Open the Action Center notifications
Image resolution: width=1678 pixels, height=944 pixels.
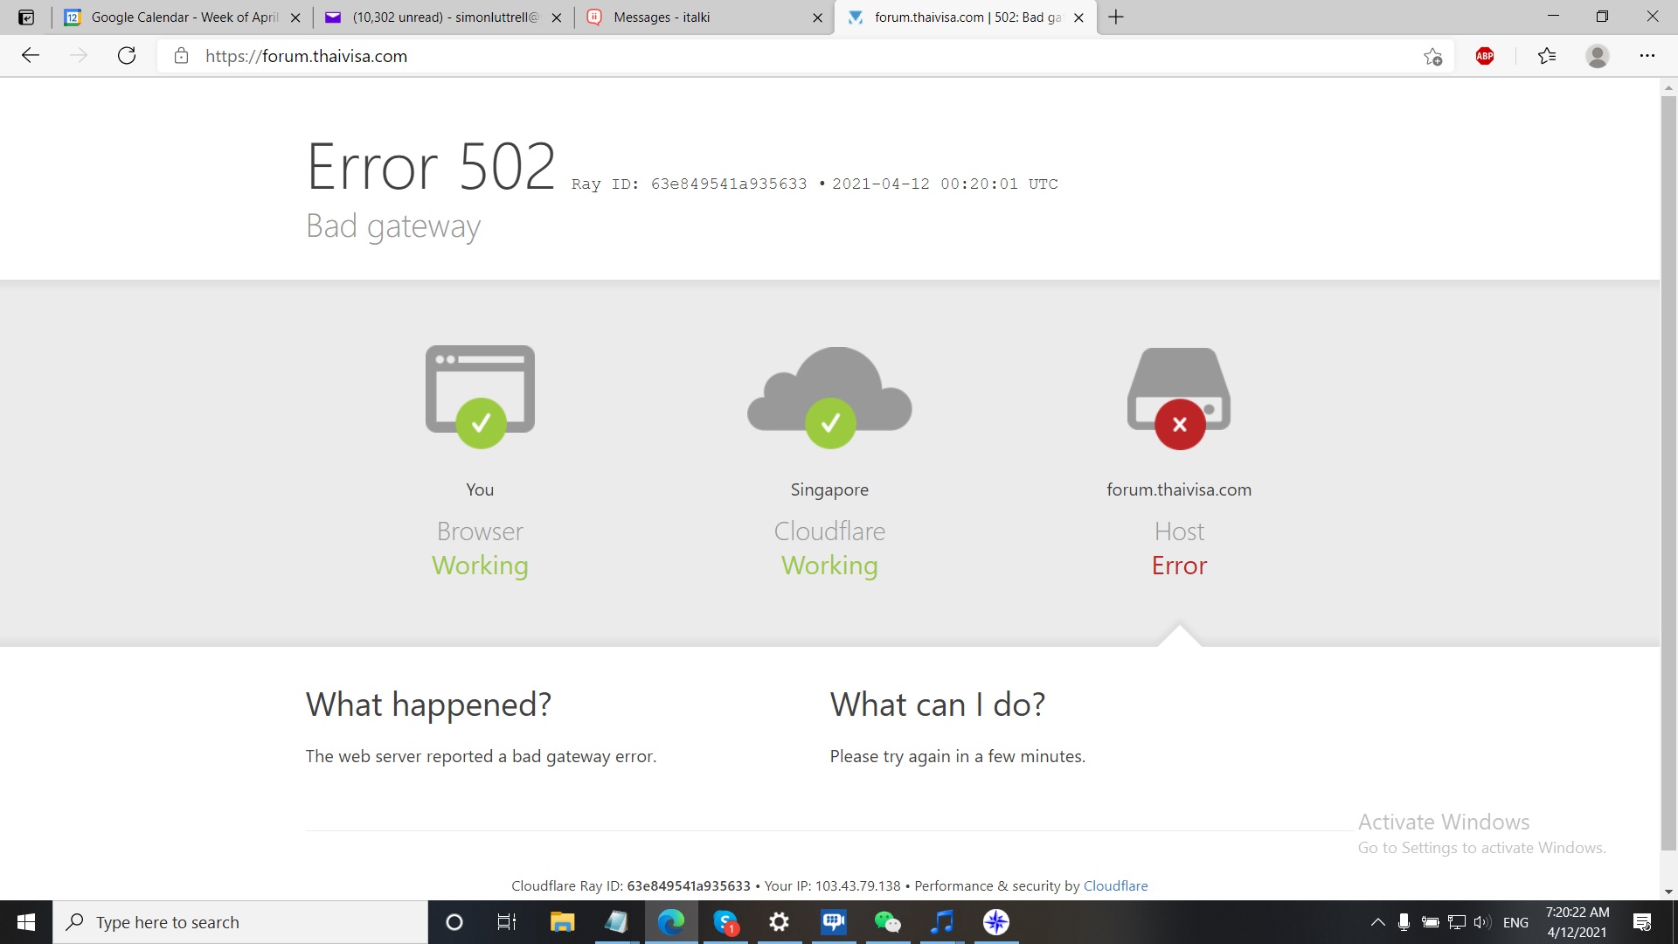(x=1642, y=922)
